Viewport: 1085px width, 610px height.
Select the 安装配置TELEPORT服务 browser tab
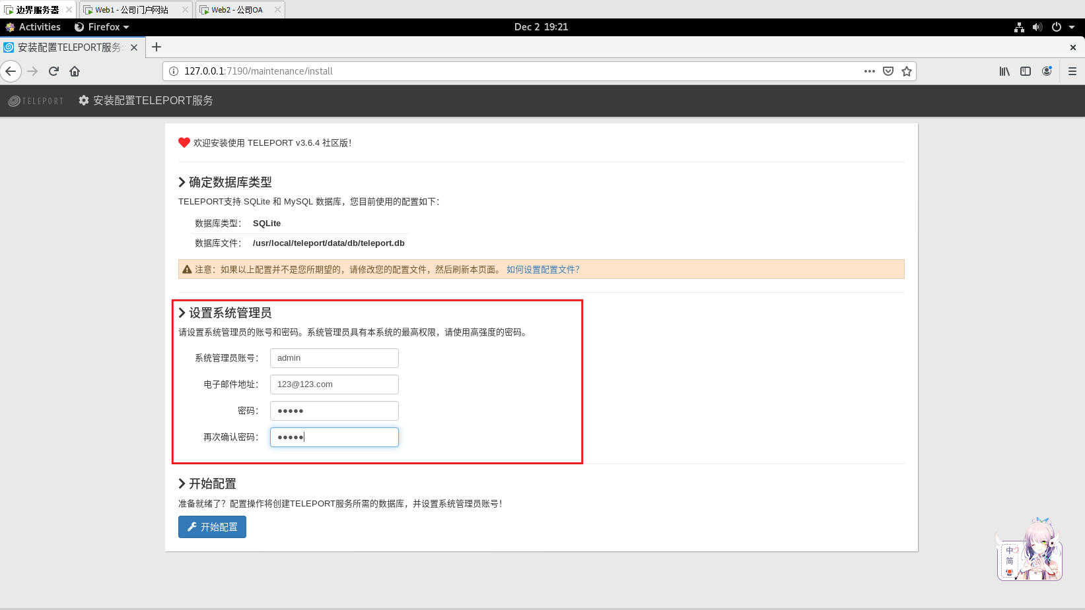click(71, 47)
